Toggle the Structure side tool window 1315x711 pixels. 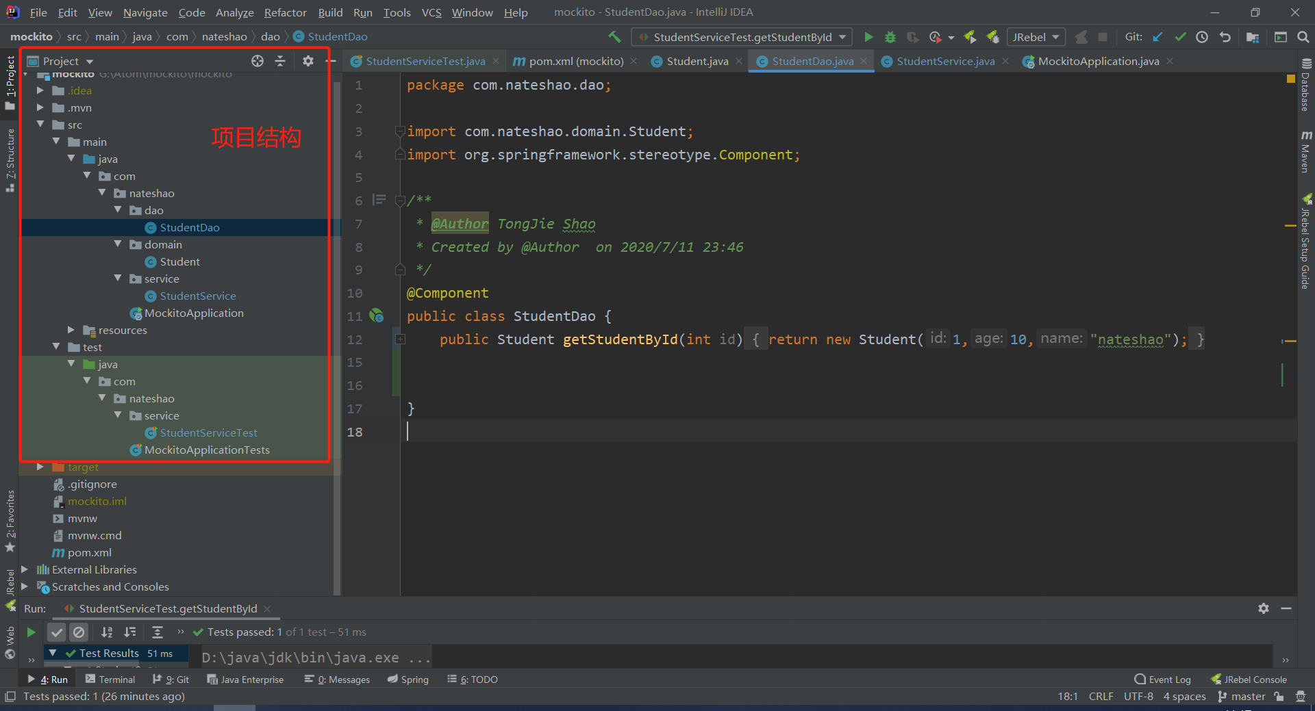(x=10, y=161)
